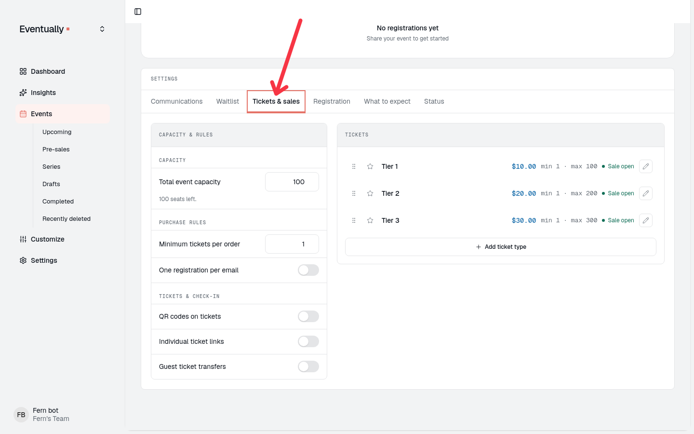Click Tier 3 Sale open status

click(x=618, y=220)
